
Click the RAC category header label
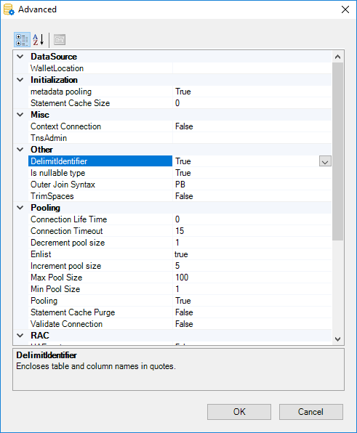(40, 335)
